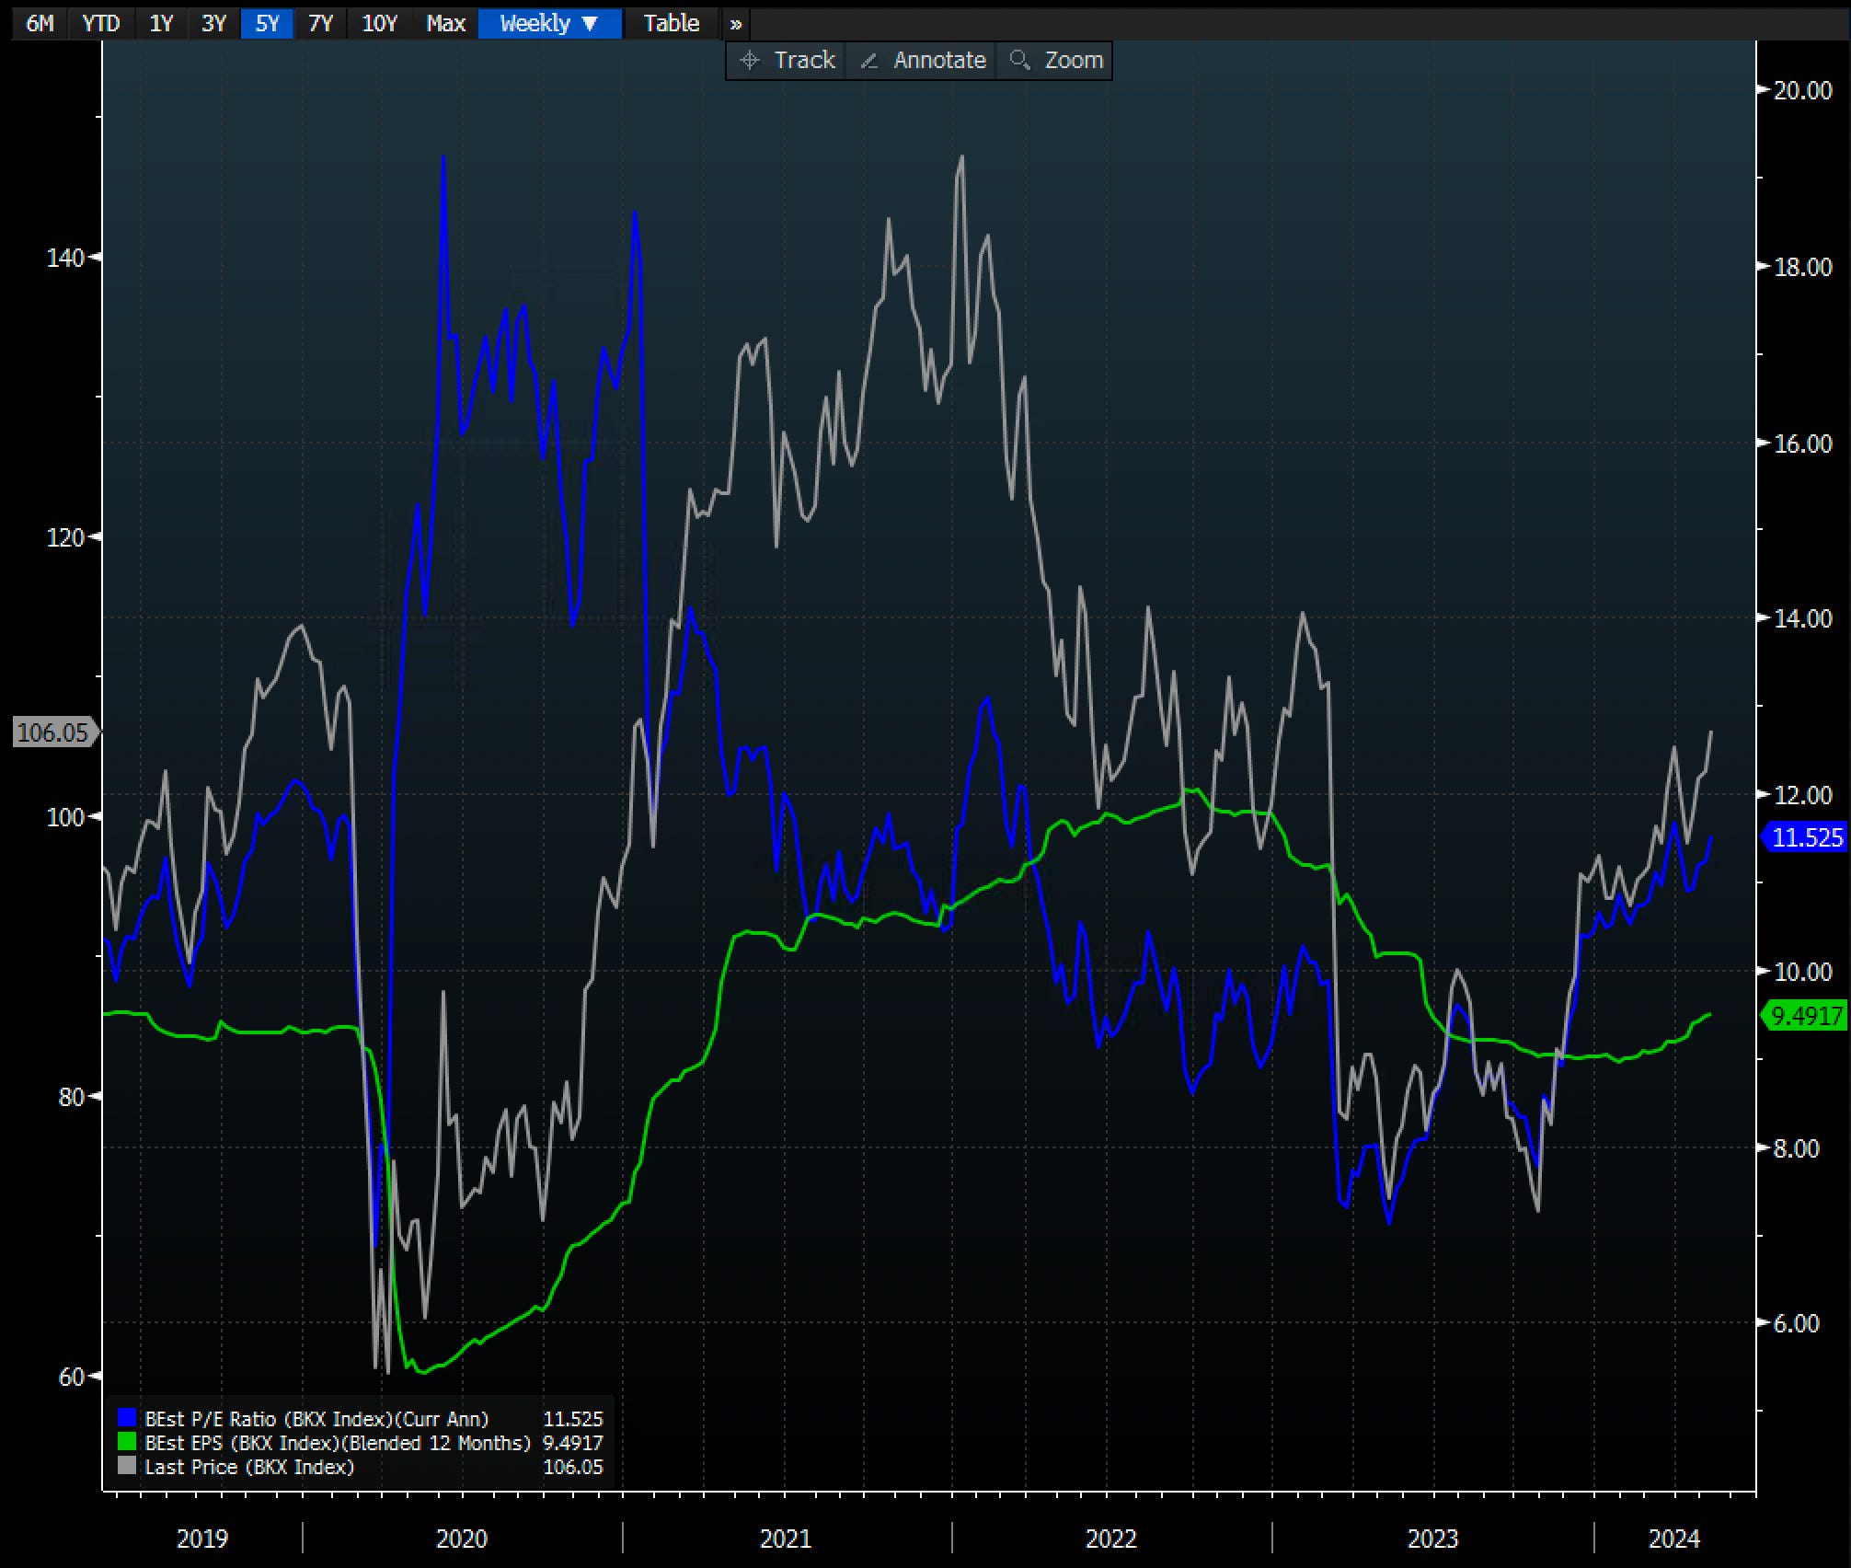This screenshot has height=1568, width=1851.
Task: Select the BEst EPS (BKX Index) legend label
Action: [x=338, y=1443]
